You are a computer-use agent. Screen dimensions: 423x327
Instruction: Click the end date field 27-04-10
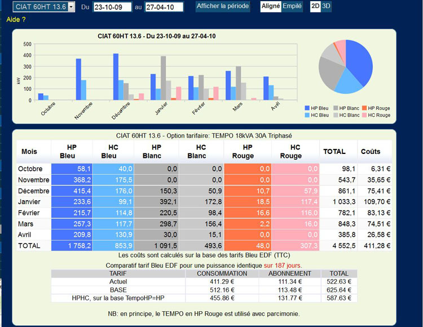click(x=164, y=7)
